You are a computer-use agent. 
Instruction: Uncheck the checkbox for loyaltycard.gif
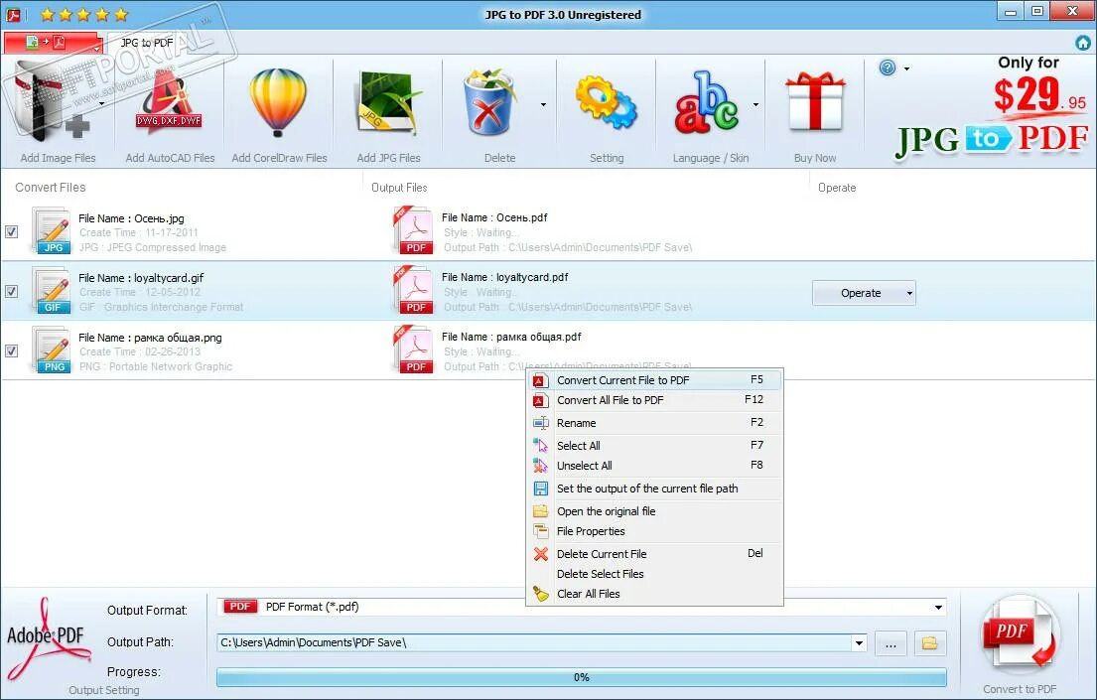point(11,291)
